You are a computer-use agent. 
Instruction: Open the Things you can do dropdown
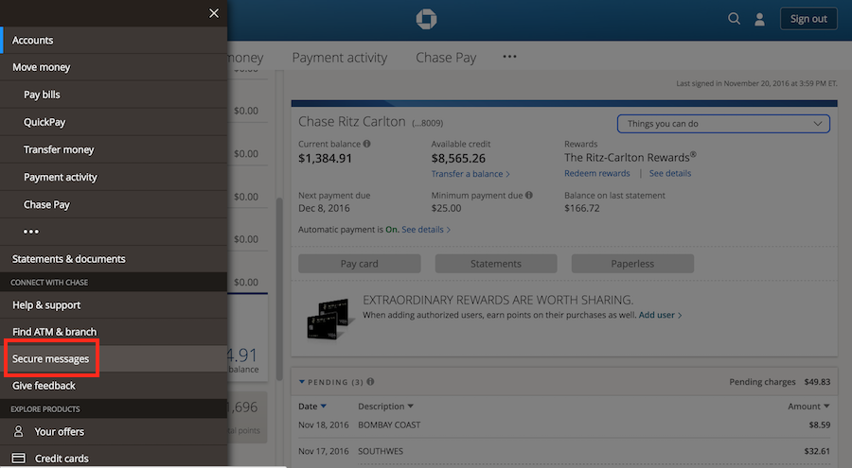point(723,123)
